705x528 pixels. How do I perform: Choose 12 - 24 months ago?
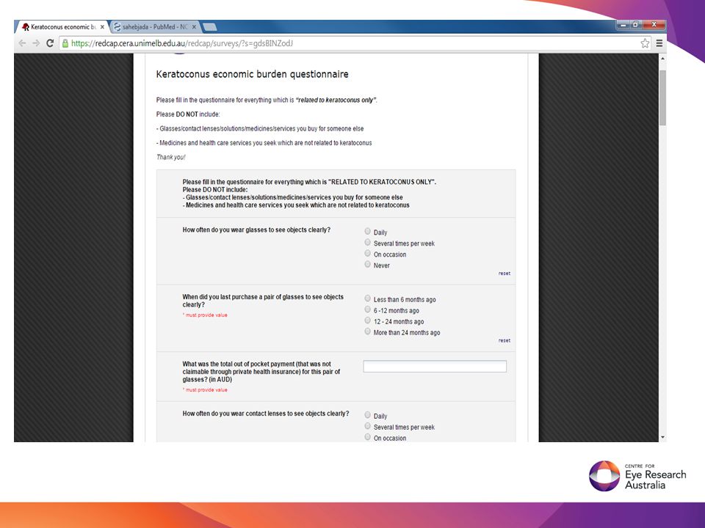(367, 320)
